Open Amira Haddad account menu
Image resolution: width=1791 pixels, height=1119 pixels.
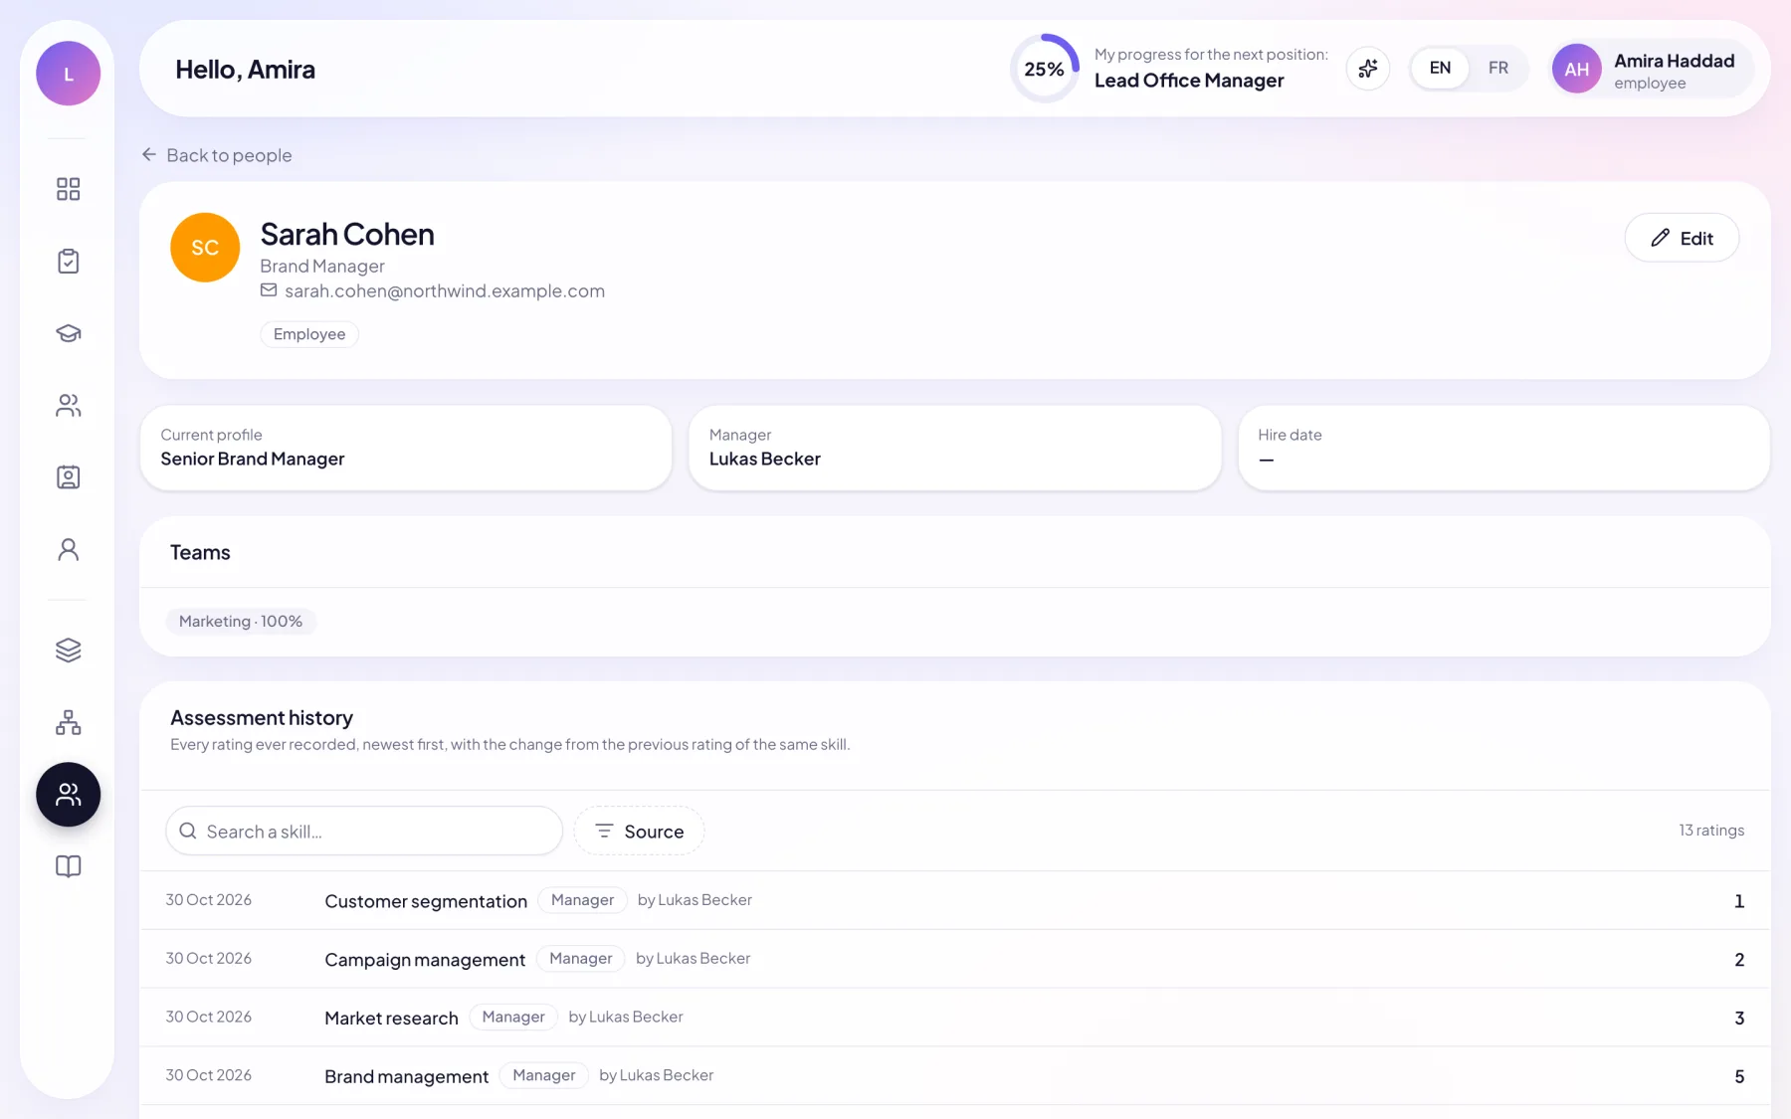point(1652,70)
